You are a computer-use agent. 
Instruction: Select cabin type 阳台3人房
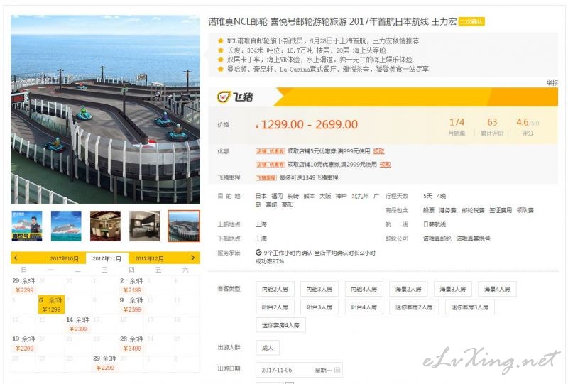pos(319,307)
